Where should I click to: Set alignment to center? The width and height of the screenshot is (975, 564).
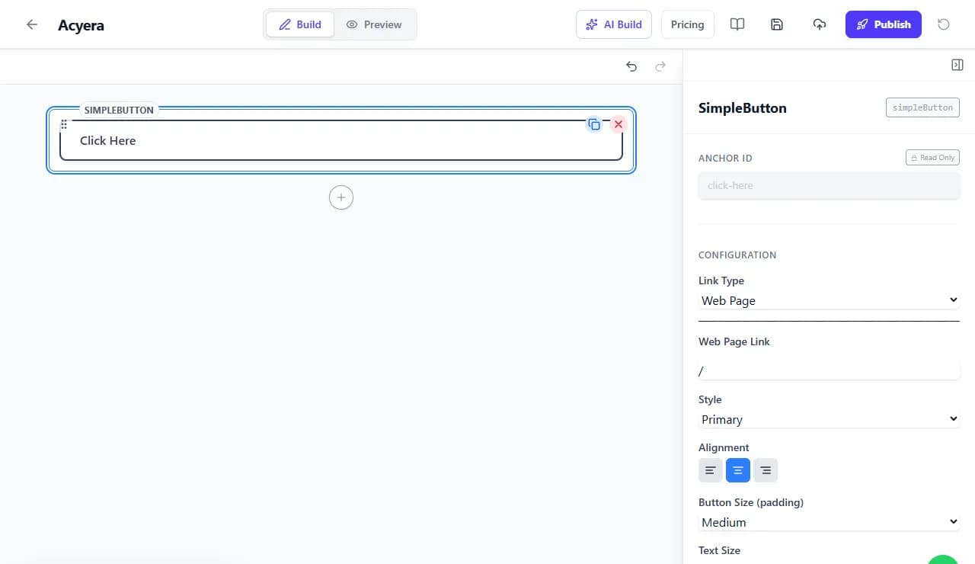coord(738,470)
